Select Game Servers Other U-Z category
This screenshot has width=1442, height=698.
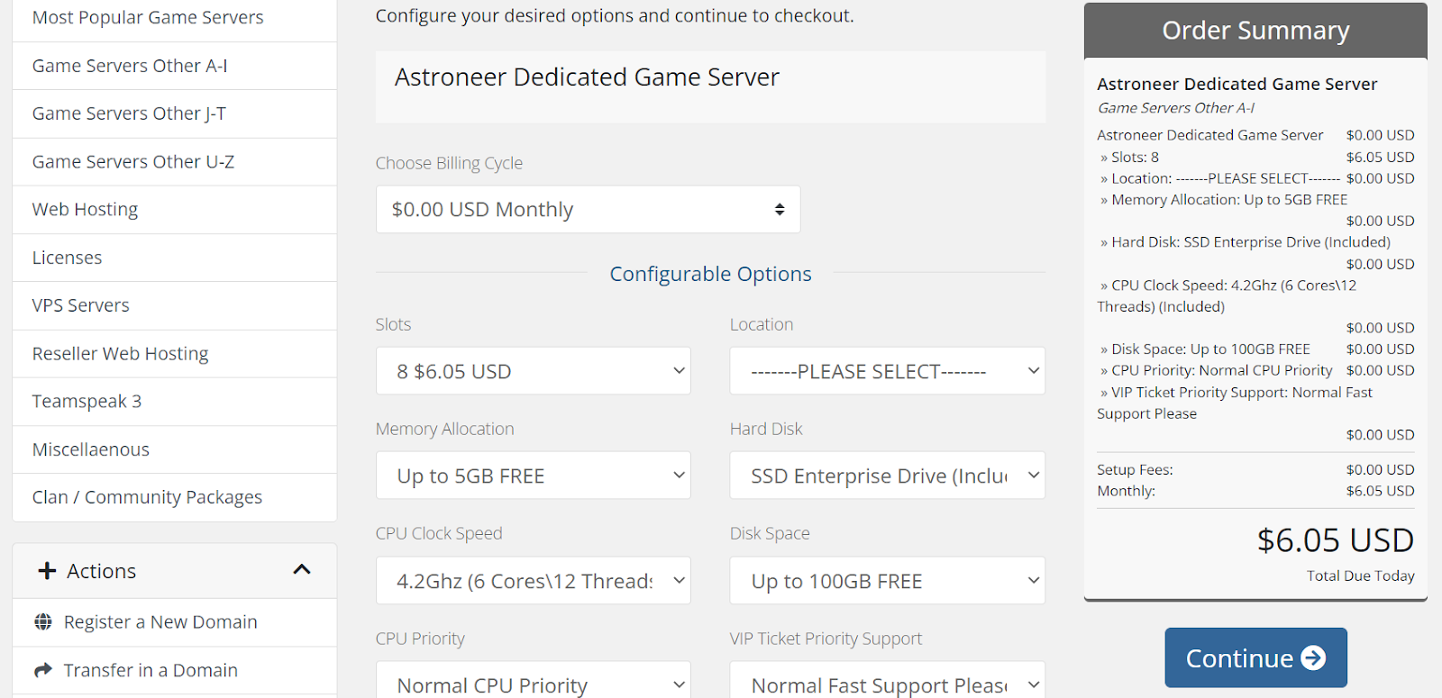175,162
